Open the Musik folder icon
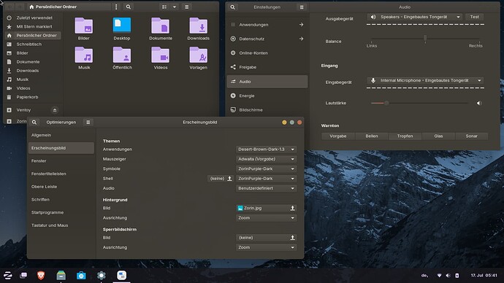 [84, 55]
